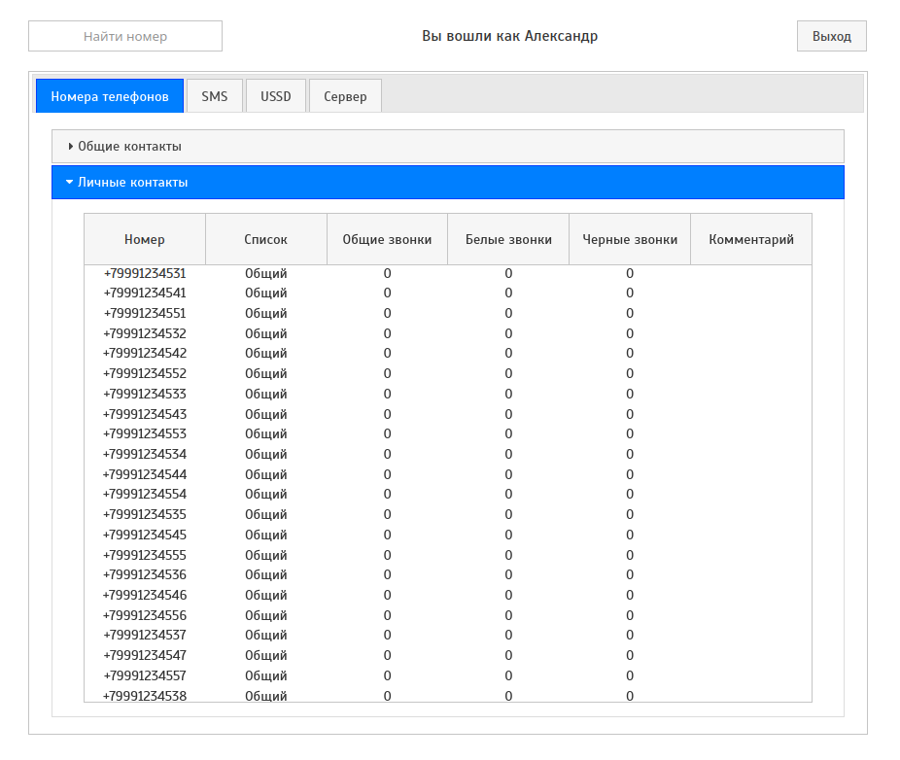This screenshot has height=760, width=900.
Task: Click the Черные звонки column header
Action: [x=630, y=239]
